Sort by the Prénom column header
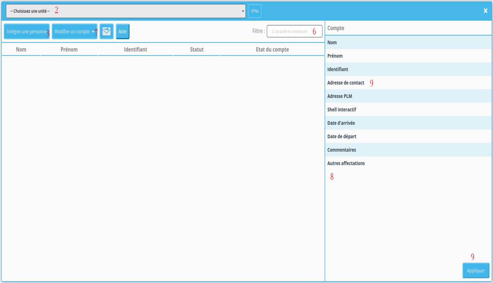 69,49
